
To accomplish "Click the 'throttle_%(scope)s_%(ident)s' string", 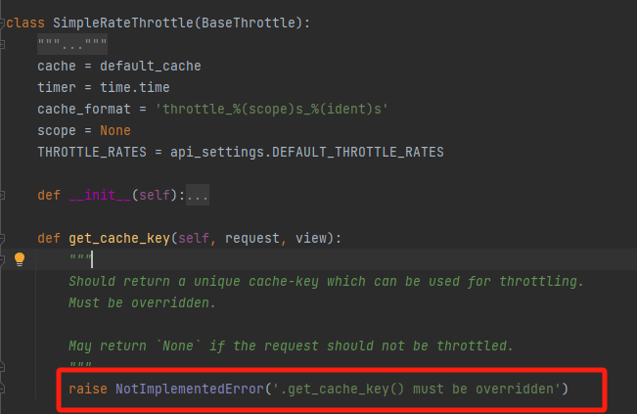I will (272, 109).
